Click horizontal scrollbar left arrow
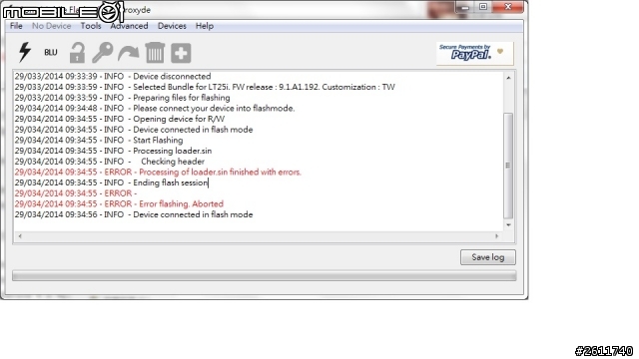 20,236
